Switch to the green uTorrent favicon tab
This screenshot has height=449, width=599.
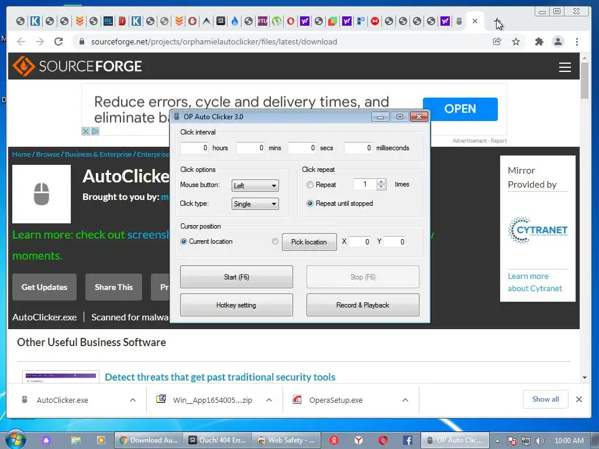click(x=277, y=21)
